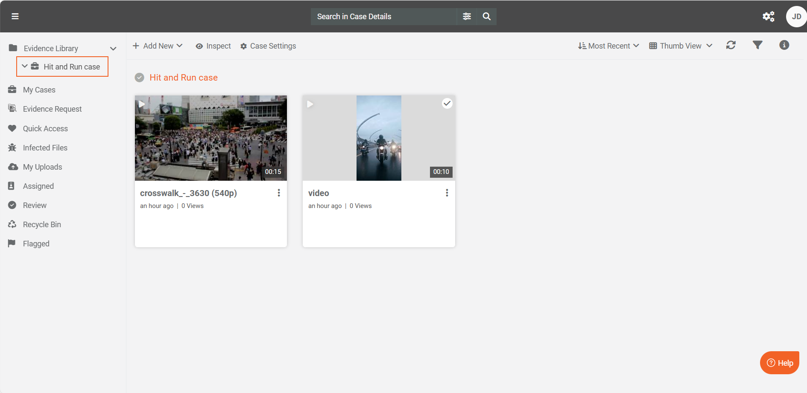Image resolution: width=807 pixels, height=393 pixels.
Task: Open Infected Files from the sidebar
Action: tap(45, 148)
